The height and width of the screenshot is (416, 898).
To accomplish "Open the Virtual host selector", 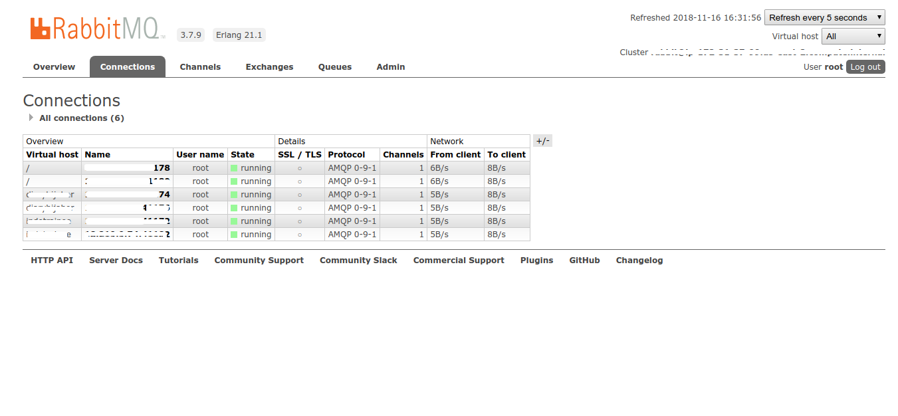I will [853, 36].
